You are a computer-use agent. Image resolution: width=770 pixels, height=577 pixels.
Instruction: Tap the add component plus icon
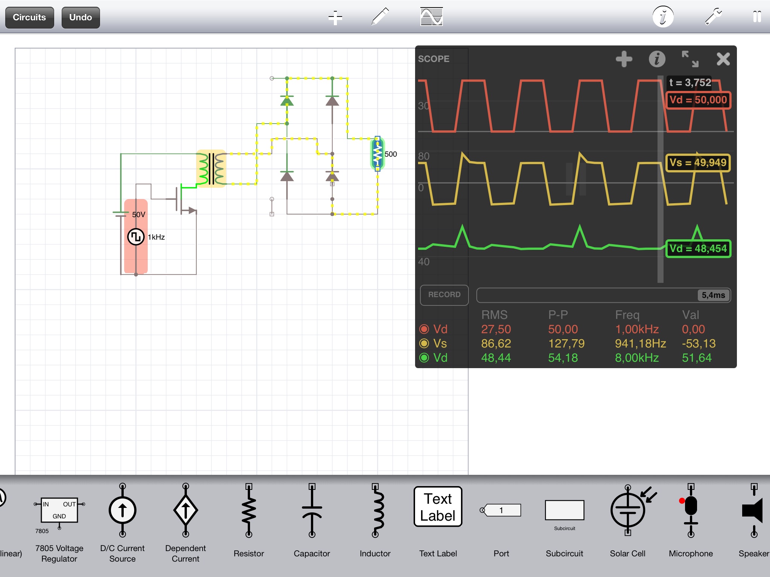click(335, 18)
